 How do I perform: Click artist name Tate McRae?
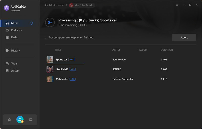point(119,60)
